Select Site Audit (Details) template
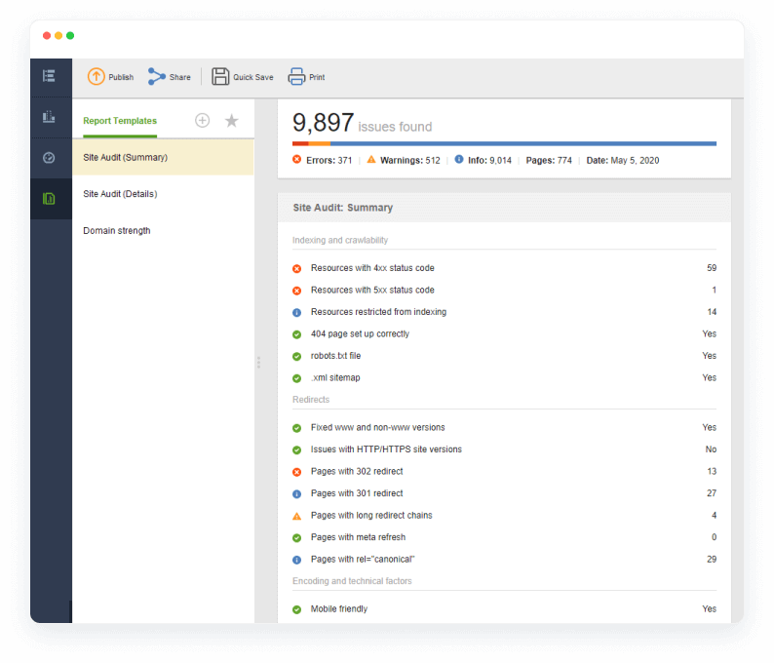 tap(163, 194)
